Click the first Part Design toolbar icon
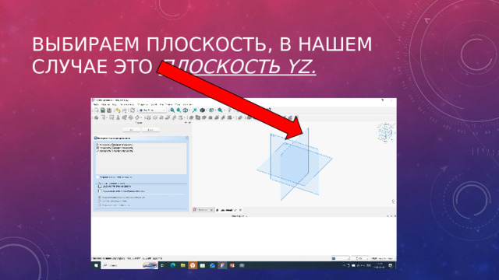The height and width of the screenshot is (280, 499). click(97, 117)
